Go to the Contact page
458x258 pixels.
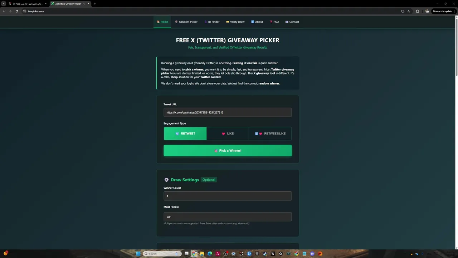pyautogui.click(x=292, y=22)
